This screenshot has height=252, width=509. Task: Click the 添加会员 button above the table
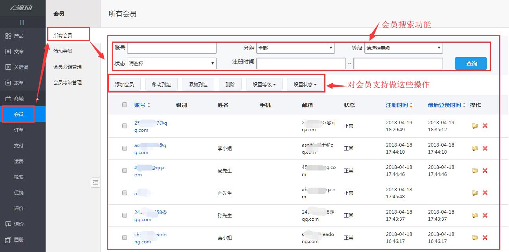[x=125, y=83]
